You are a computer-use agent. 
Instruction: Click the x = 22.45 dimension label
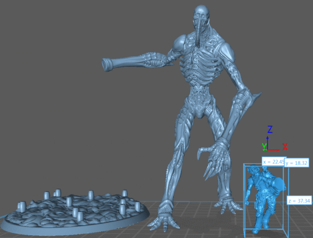tap(273, 162)
